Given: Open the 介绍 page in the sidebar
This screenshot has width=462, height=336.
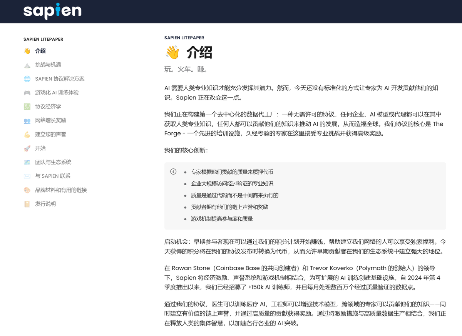Looking at the screenshot, I should click(x=40, y=51).
